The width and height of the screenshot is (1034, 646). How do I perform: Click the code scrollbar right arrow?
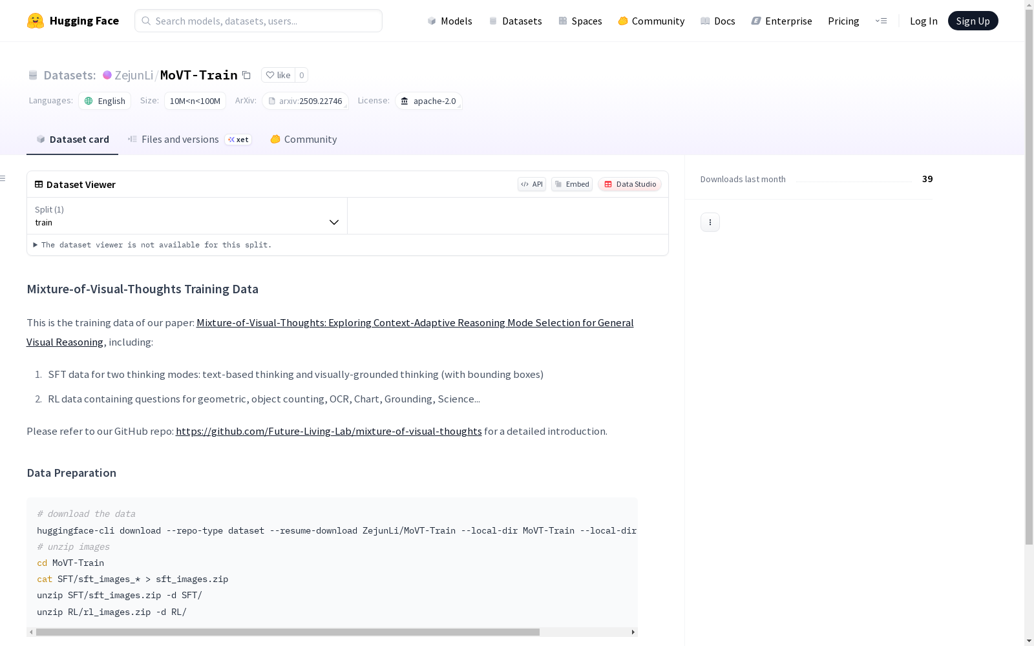pos(633,632)
